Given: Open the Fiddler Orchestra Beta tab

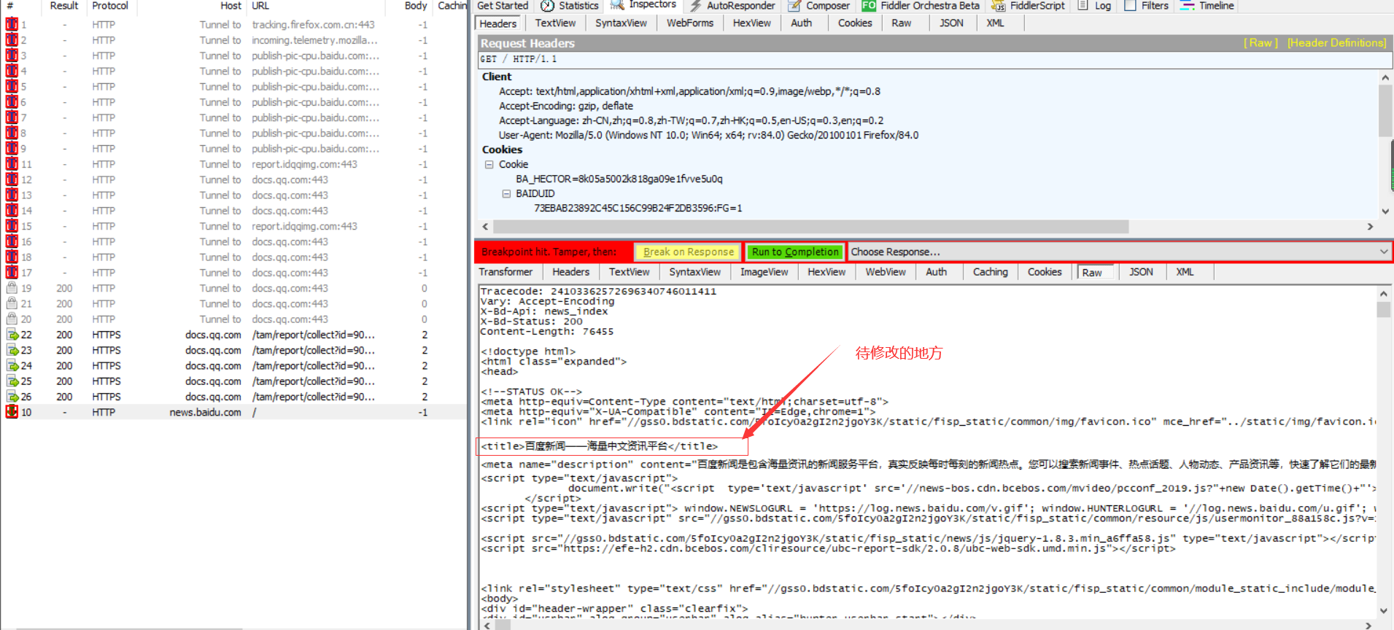Looking at the screenshot, I should (x=921, y=6).
